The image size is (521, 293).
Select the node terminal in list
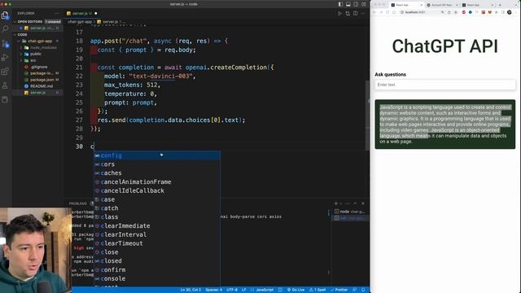click(x=349, y=212)
